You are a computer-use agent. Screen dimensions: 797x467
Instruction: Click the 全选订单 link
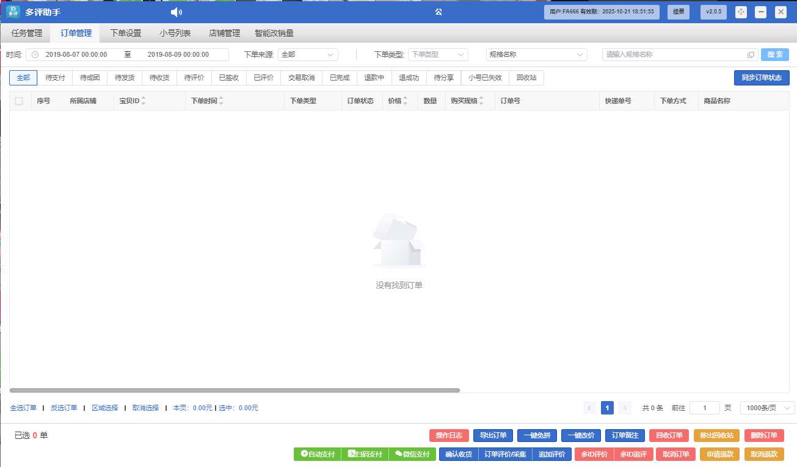(23, 408)
